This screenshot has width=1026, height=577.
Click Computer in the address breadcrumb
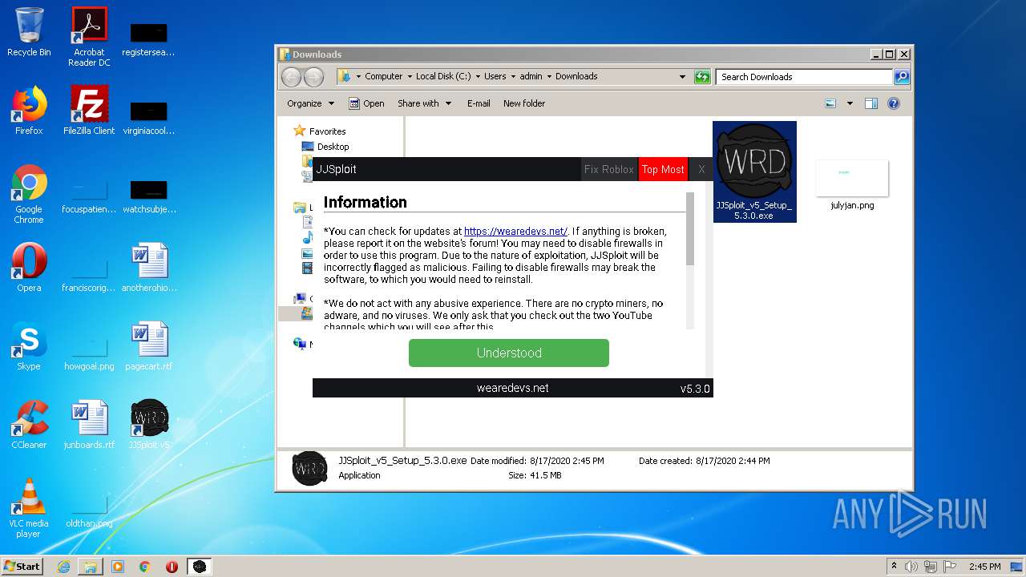[383, 77]
